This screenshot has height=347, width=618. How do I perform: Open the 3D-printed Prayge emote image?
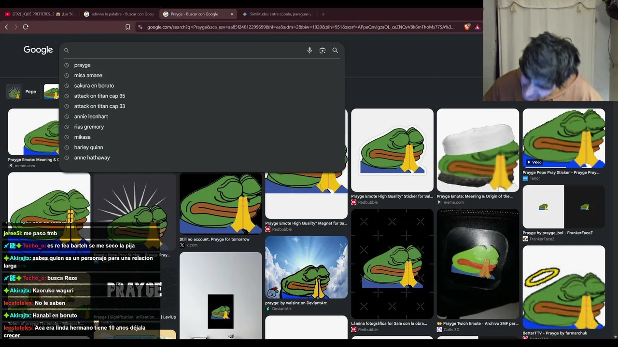tap(478, 264)
